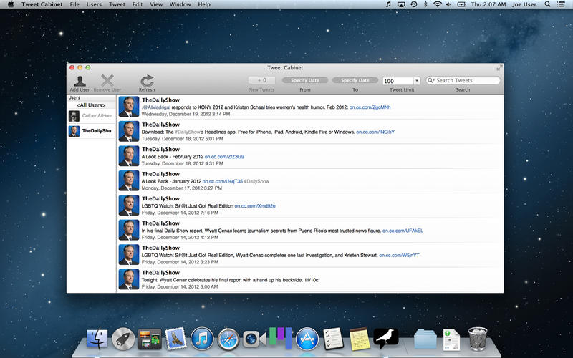Click the Add User toolbar icon
The image size is (573, 358).
pyautogui.click(x=80, y=81)
